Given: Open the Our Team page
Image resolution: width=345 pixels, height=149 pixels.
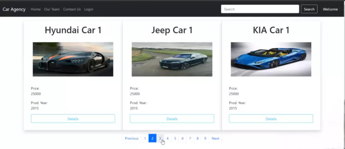Looking at the screenshot, I should (x=52, y=9).
